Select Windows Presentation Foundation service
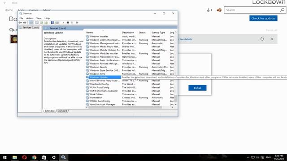Image resolution: width=287 pixels, height=161 pixels. pyautogui.click(x=130, y=57)
